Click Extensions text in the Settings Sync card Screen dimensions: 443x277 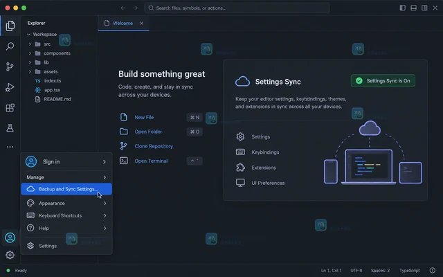[x=264, y=168]
